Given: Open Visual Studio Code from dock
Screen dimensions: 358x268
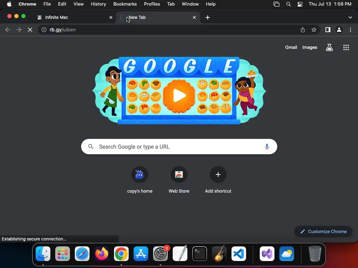Looking at the screenshot, I should click(x=239, y=254).
